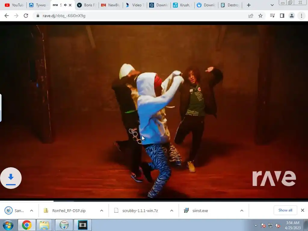Open the clock showing 3:54 AM

point(292,225)
